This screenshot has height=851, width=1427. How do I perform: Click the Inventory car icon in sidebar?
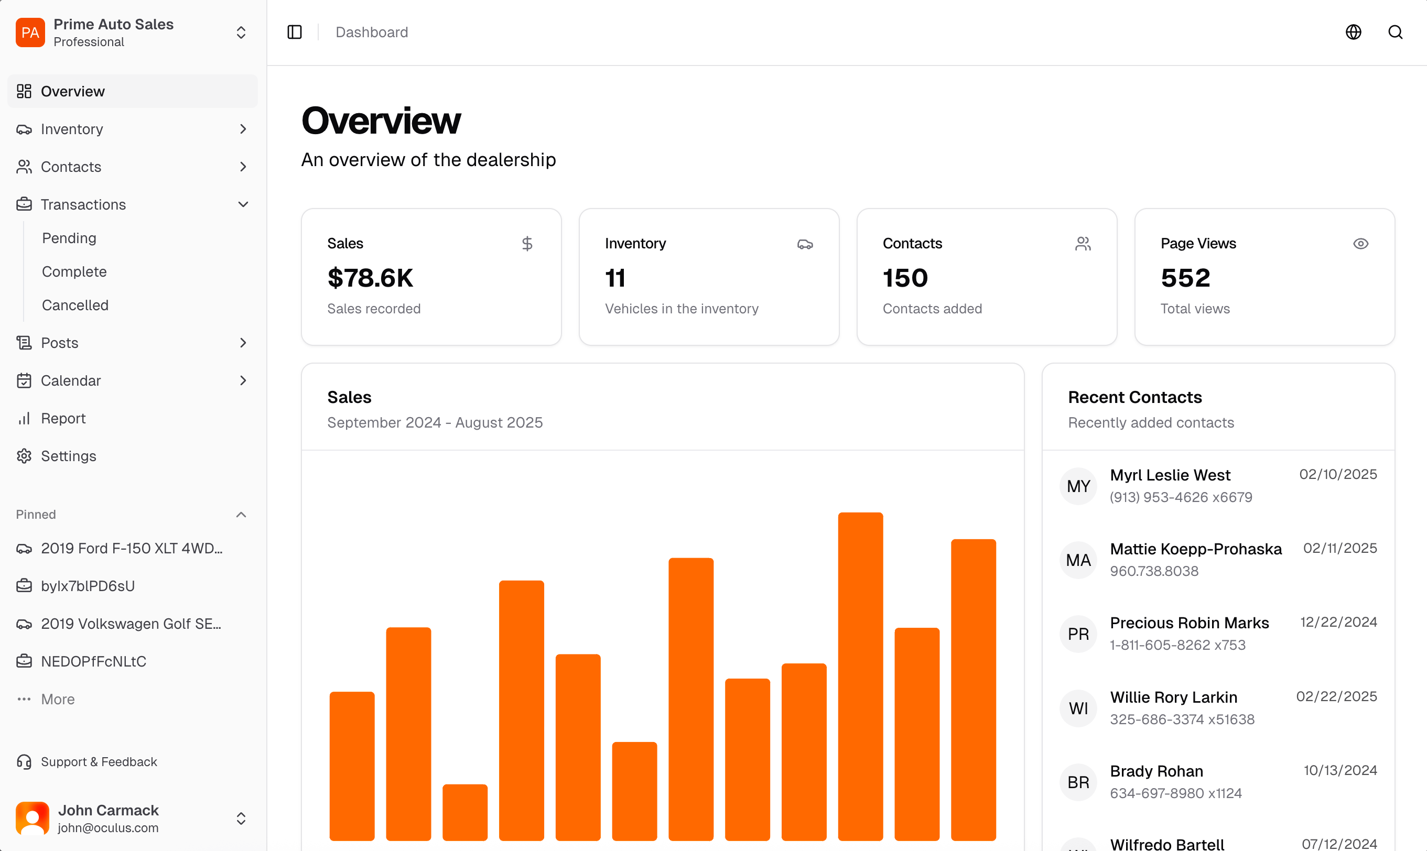(x=24, y=129)
